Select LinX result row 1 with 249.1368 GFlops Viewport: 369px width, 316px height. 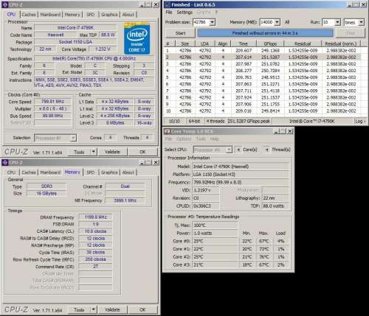263,51
